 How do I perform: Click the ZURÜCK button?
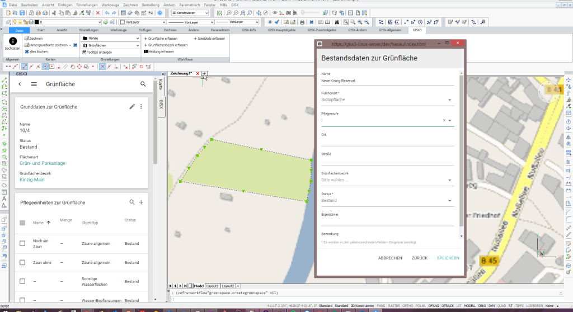(x=420, y=258)
